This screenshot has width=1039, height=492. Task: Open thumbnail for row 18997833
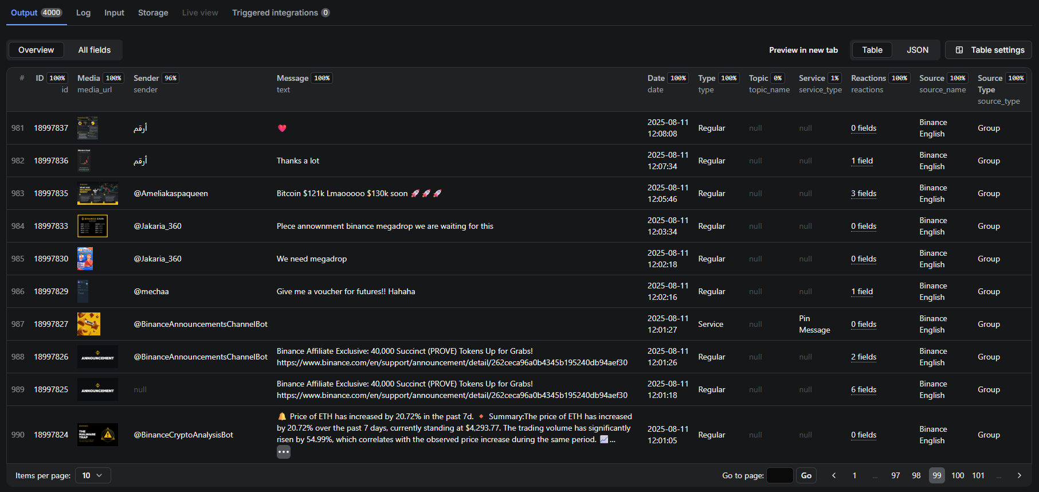pos(92,226)
